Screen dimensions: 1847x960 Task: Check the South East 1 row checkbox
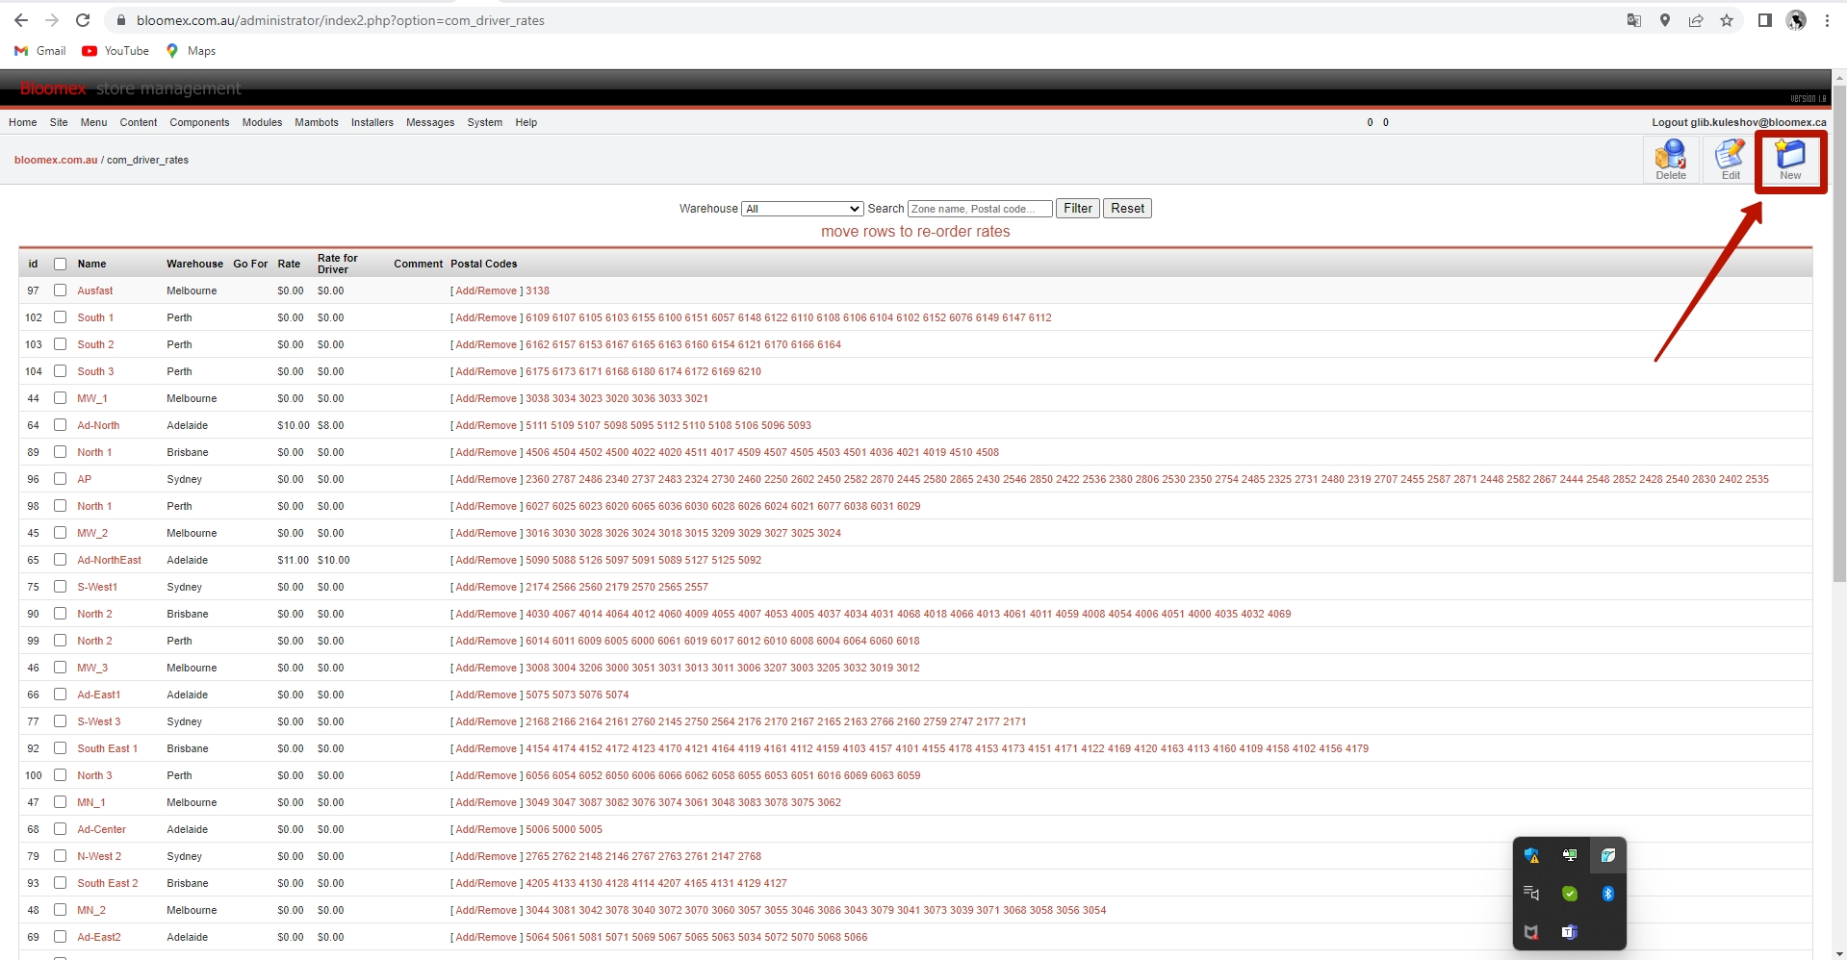click(60, 748)
